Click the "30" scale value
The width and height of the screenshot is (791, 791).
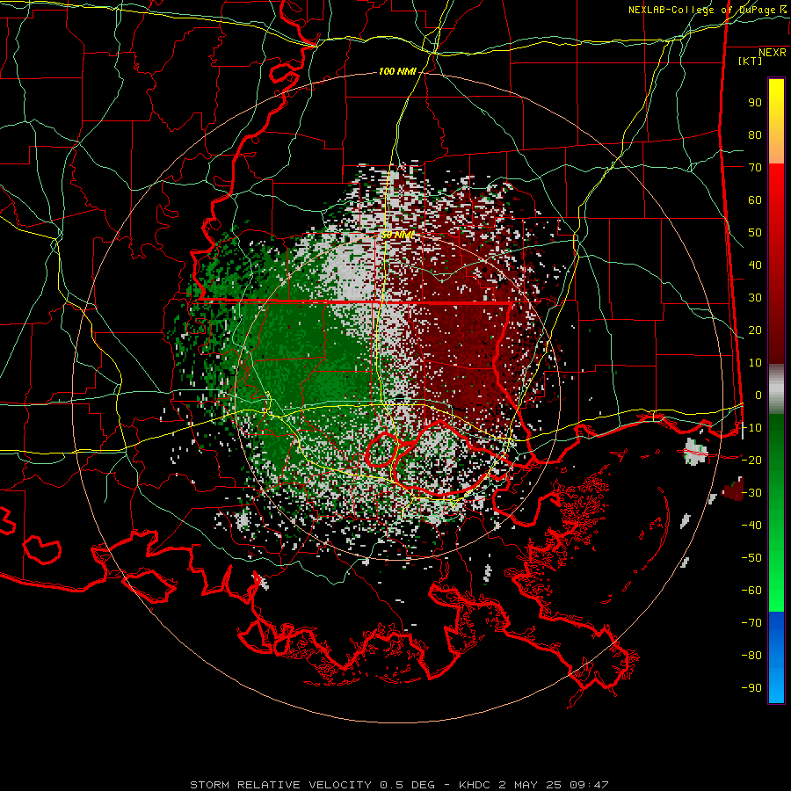[x=755, y=298]
